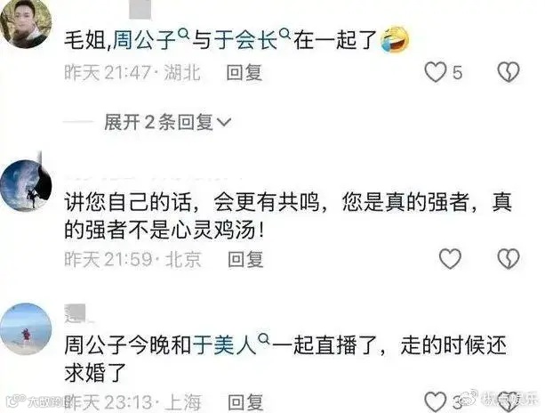
Task: Tap search icon next to 于会长
Action: pos(285,34)
